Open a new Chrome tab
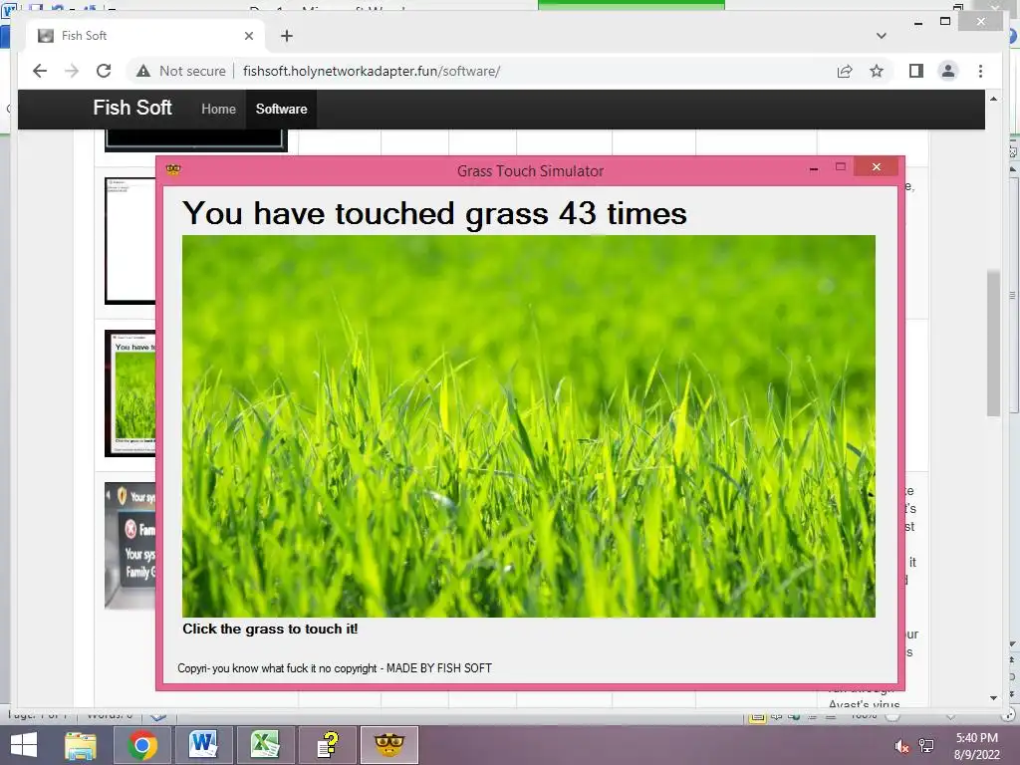 [x=286, y=36]
